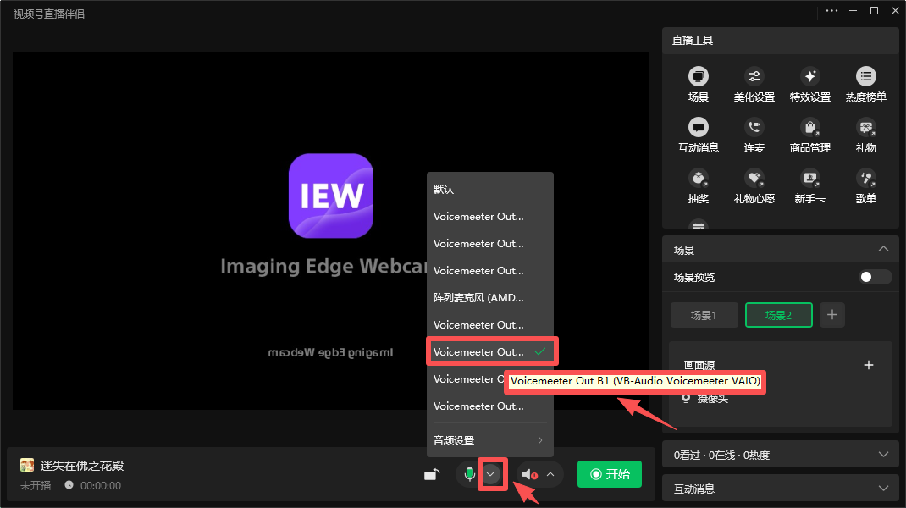Click the 抽奖 lottery icon
This screenshot has height=508, width=906.
[x=698, y=179]
